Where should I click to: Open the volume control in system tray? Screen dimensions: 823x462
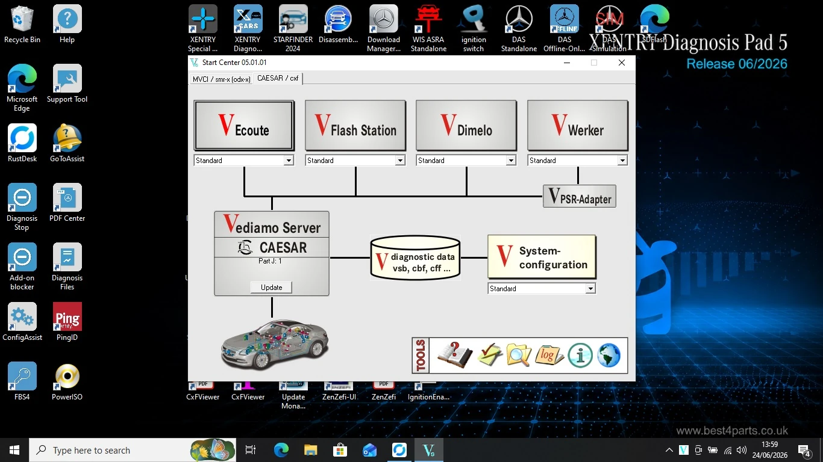[742, 450]
